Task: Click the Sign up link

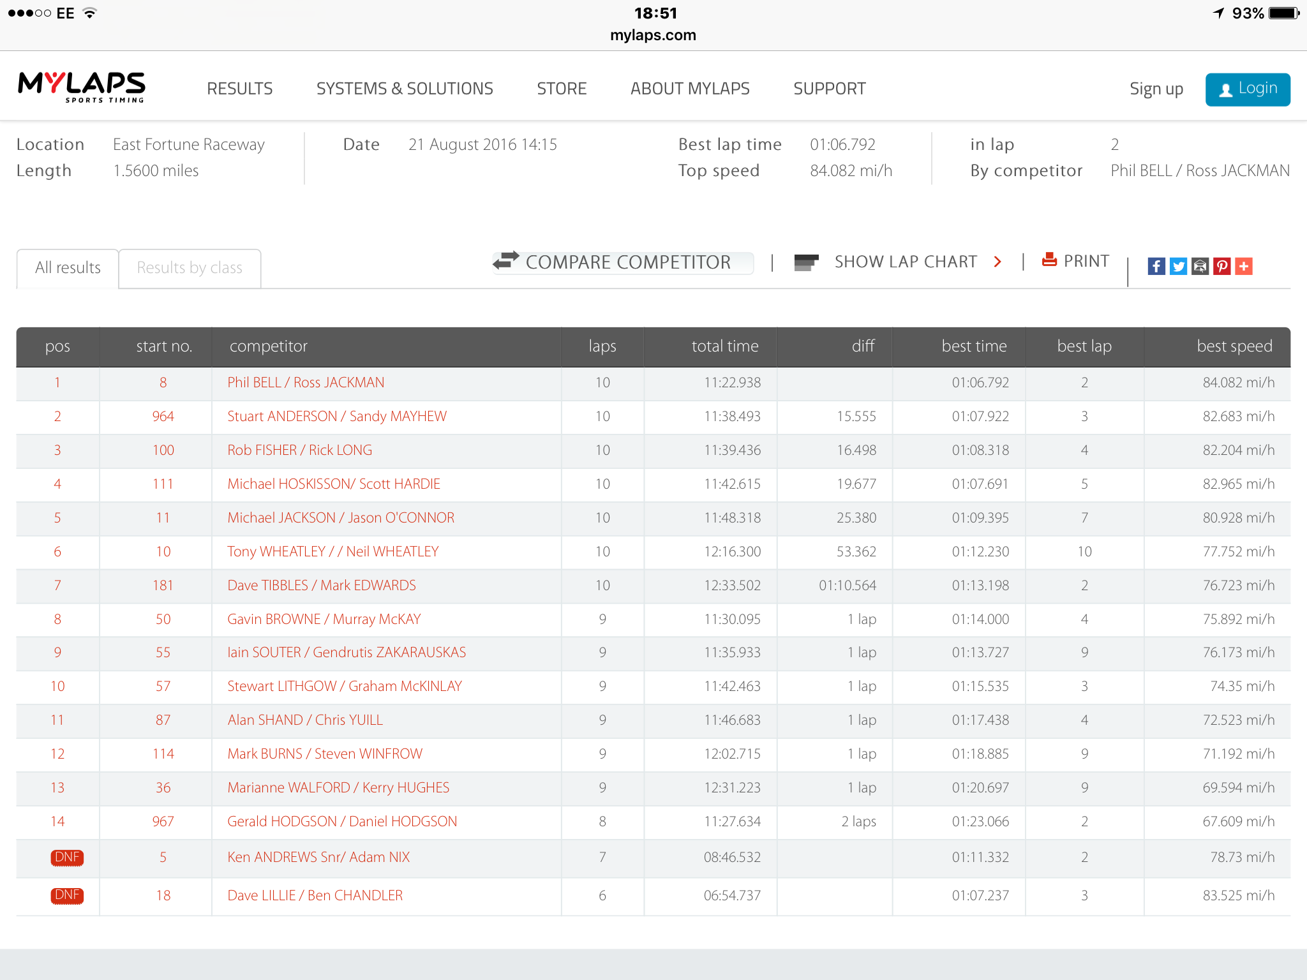Action: [x=1156, y=89]
